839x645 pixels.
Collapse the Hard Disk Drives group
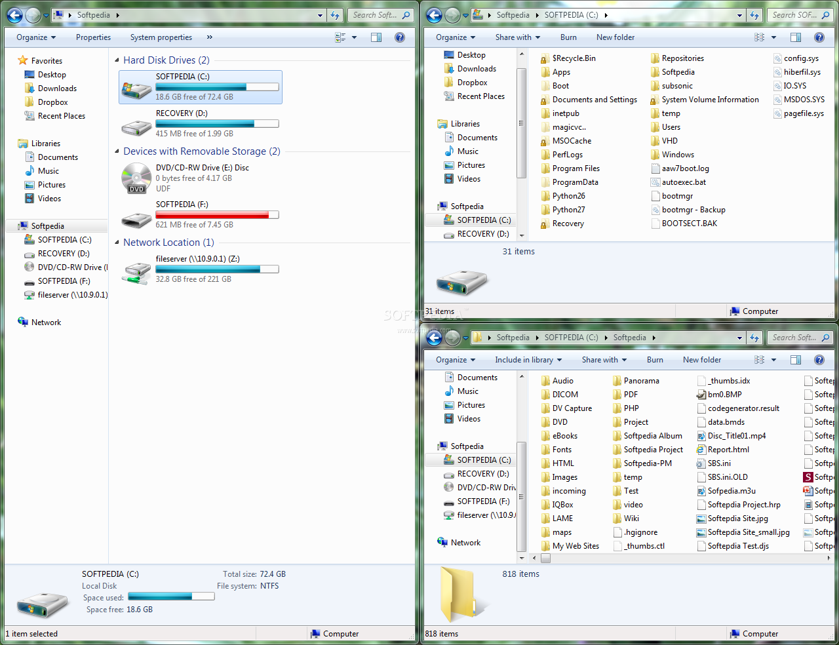[x=117, y=60]
